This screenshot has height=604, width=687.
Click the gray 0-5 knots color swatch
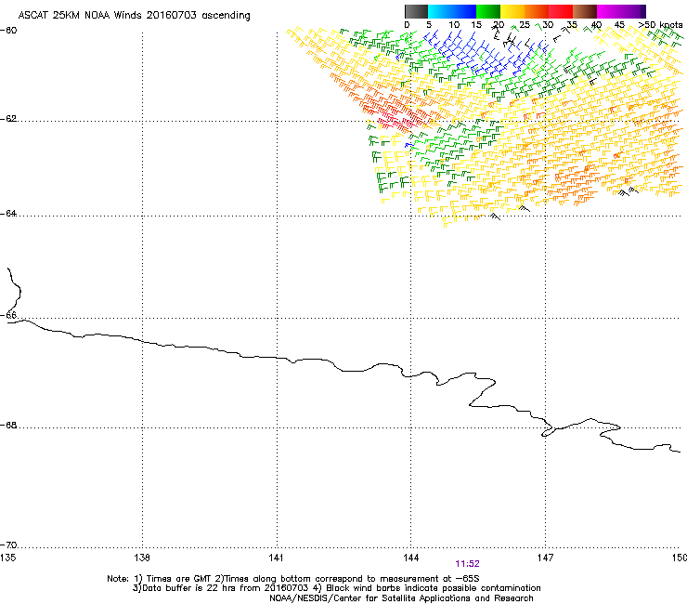click(416, 11)
